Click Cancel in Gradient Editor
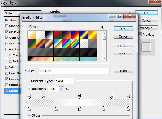162x119 pixels. click(x=123, y=36)
